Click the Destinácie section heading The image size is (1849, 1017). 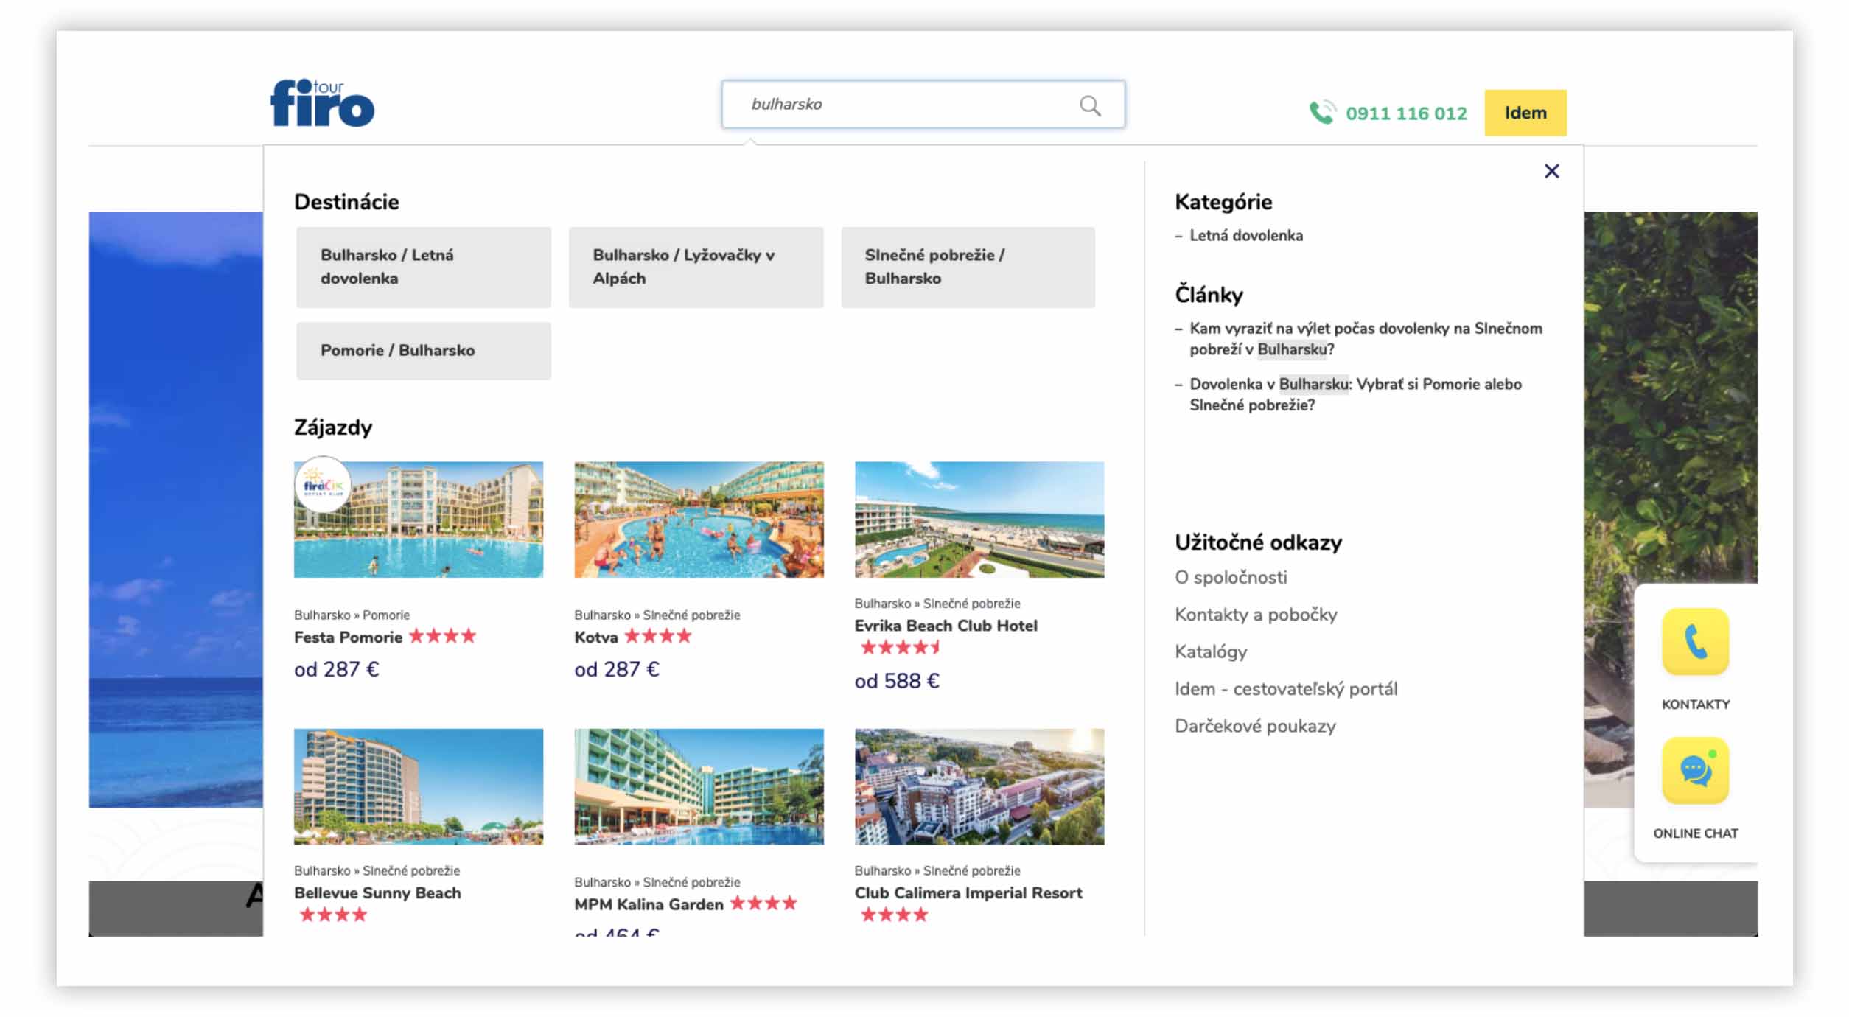[x=346, y=202]
